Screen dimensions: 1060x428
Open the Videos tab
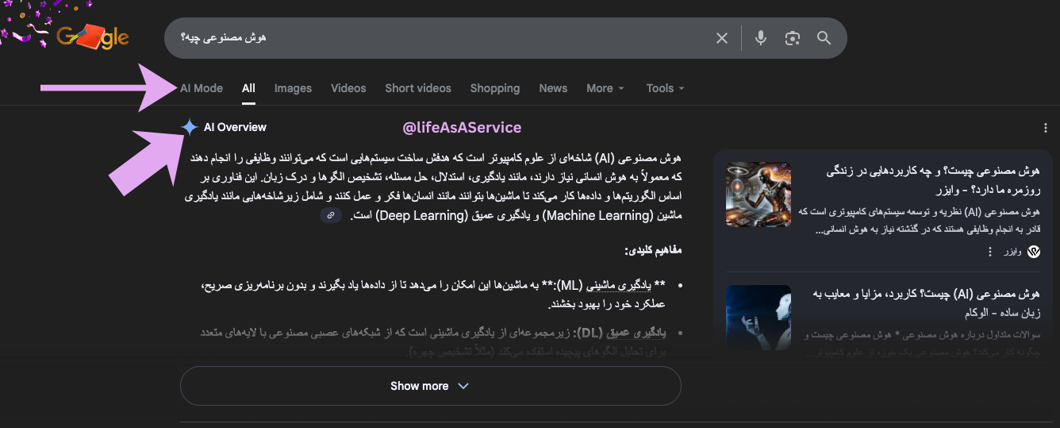point(348,88)
